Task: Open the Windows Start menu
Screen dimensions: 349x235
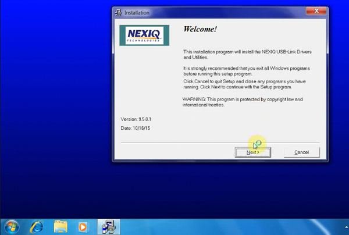Action: point(11,227)
